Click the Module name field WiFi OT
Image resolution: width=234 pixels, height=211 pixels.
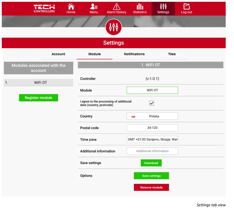coord(152,90)
